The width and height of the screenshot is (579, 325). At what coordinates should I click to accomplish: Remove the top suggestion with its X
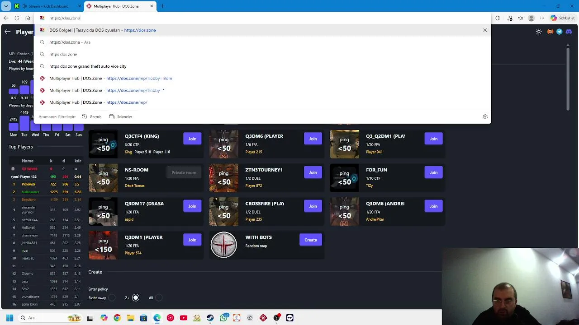click(x=485, y=30)
